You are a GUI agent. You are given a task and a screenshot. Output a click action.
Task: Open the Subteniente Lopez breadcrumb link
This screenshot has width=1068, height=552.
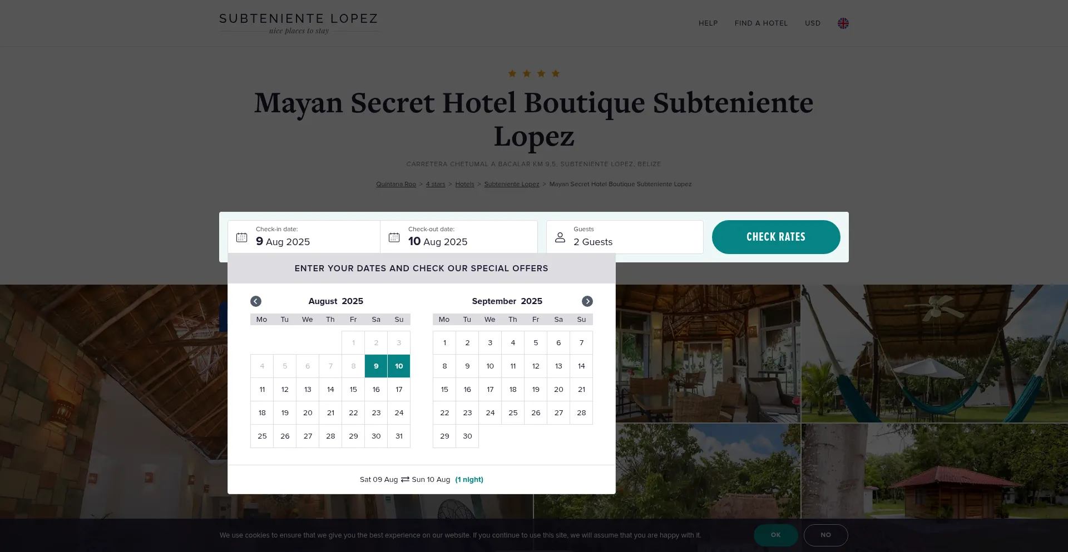[x=512, y=185]
